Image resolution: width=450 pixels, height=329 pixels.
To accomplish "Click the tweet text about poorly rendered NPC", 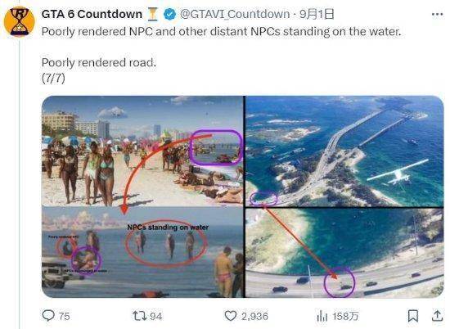I will click(221, 31).
